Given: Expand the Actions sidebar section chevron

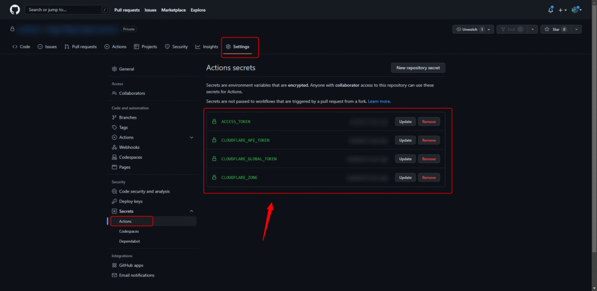Looking at the screenshot, I should [x=192, y=137].
